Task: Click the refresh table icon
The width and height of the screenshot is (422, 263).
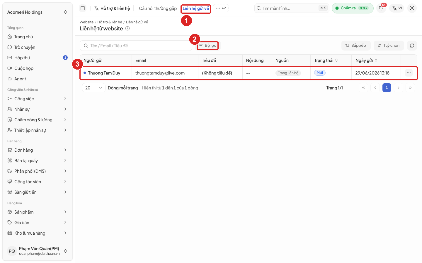Action: (412, 46)
